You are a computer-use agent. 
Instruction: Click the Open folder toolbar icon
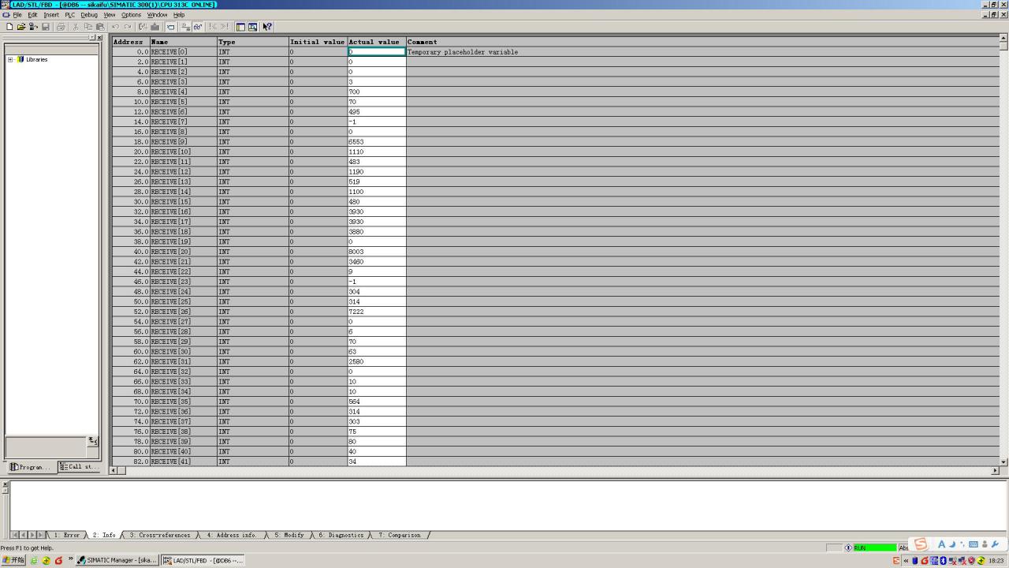coord(21,27)
